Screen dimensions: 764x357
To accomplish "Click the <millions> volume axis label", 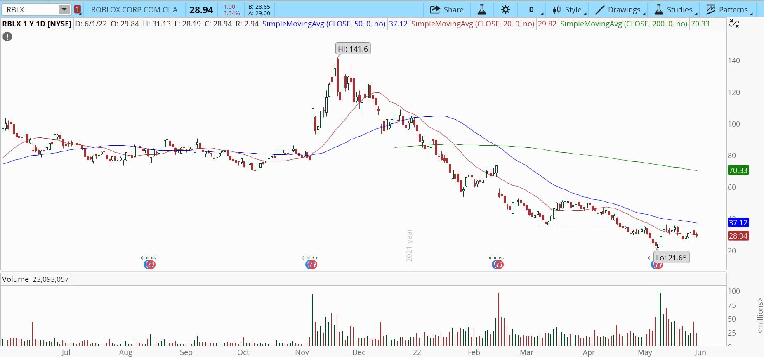I will [759, 315].
